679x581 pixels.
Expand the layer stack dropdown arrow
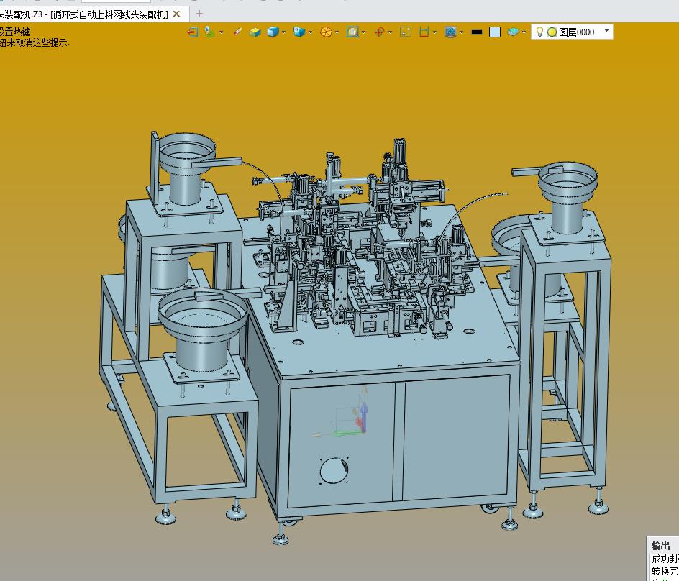coord(524,32)
